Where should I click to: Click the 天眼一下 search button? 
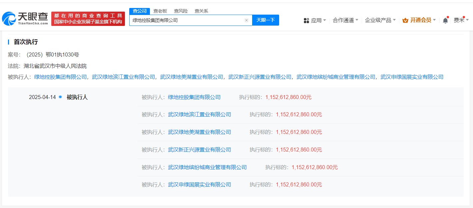(x=265, y=20)
